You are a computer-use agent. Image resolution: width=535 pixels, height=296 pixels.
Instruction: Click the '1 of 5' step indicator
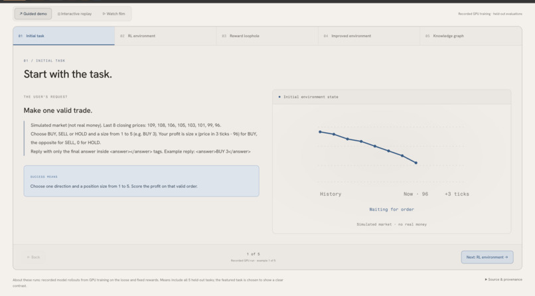pyautogui.click(x=253, y=254)
